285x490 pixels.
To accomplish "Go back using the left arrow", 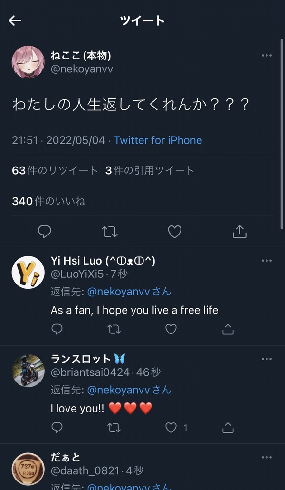I will click(x=15, y=20).
